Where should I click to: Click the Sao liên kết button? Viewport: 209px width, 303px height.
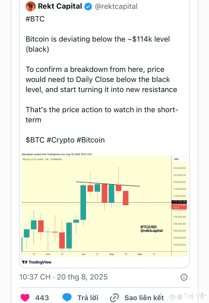coord(144,298)
